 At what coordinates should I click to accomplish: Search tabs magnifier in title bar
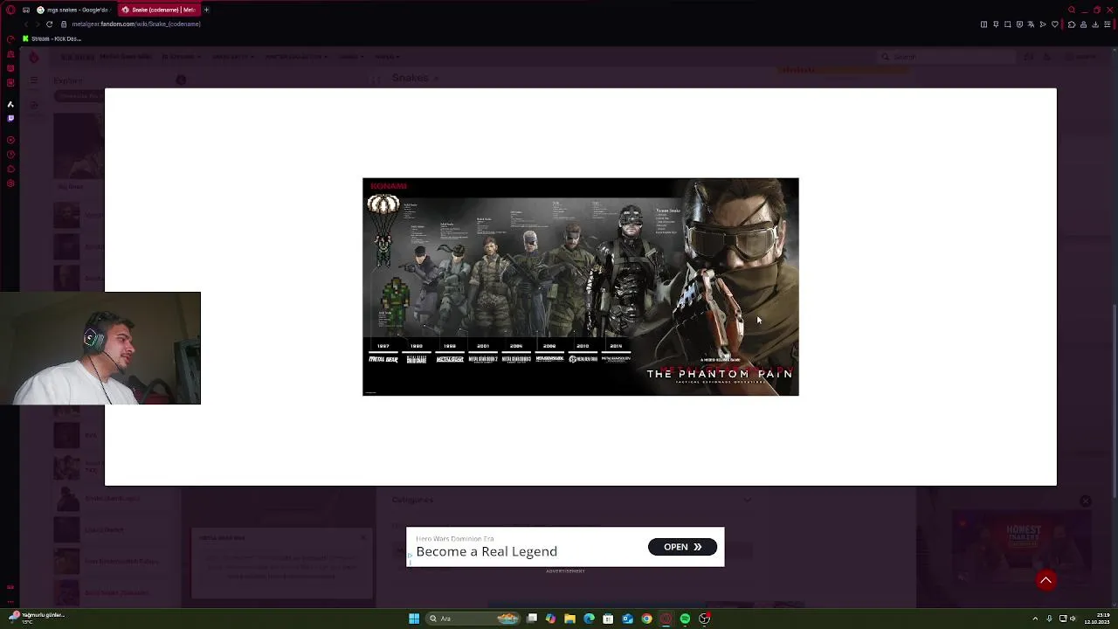tap(1071, 10)
